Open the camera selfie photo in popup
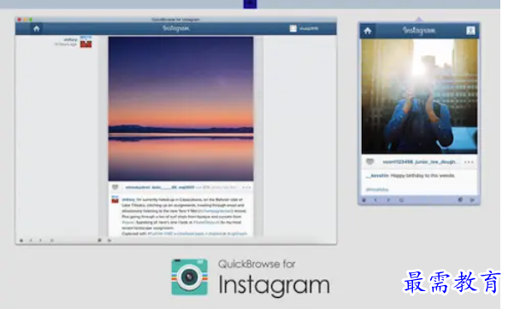The width and height of the screenshot is (508, 309). pos(419,96)
